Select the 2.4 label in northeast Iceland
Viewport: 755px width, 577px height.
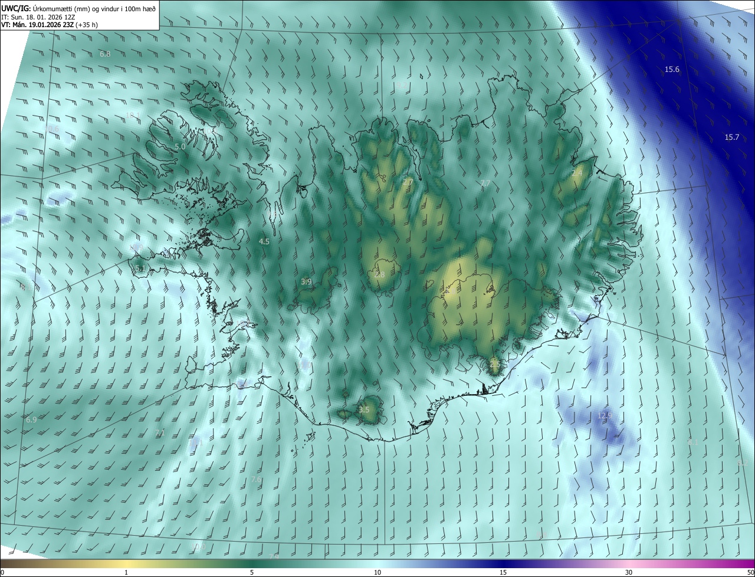coord(577,173)
